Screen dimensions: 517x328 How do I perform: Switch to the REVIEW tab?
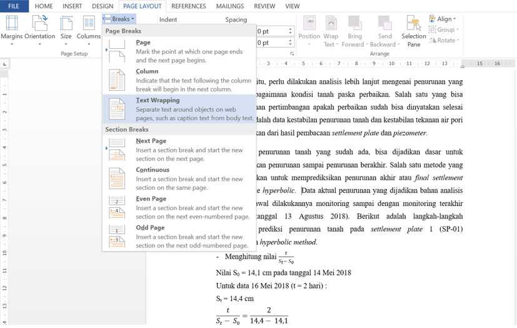tap(264, 6)
